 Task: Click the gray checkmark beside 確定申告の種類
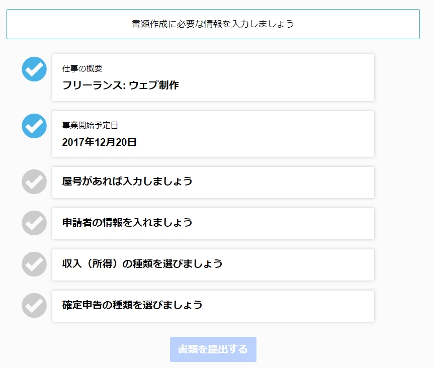pos(34,306)
